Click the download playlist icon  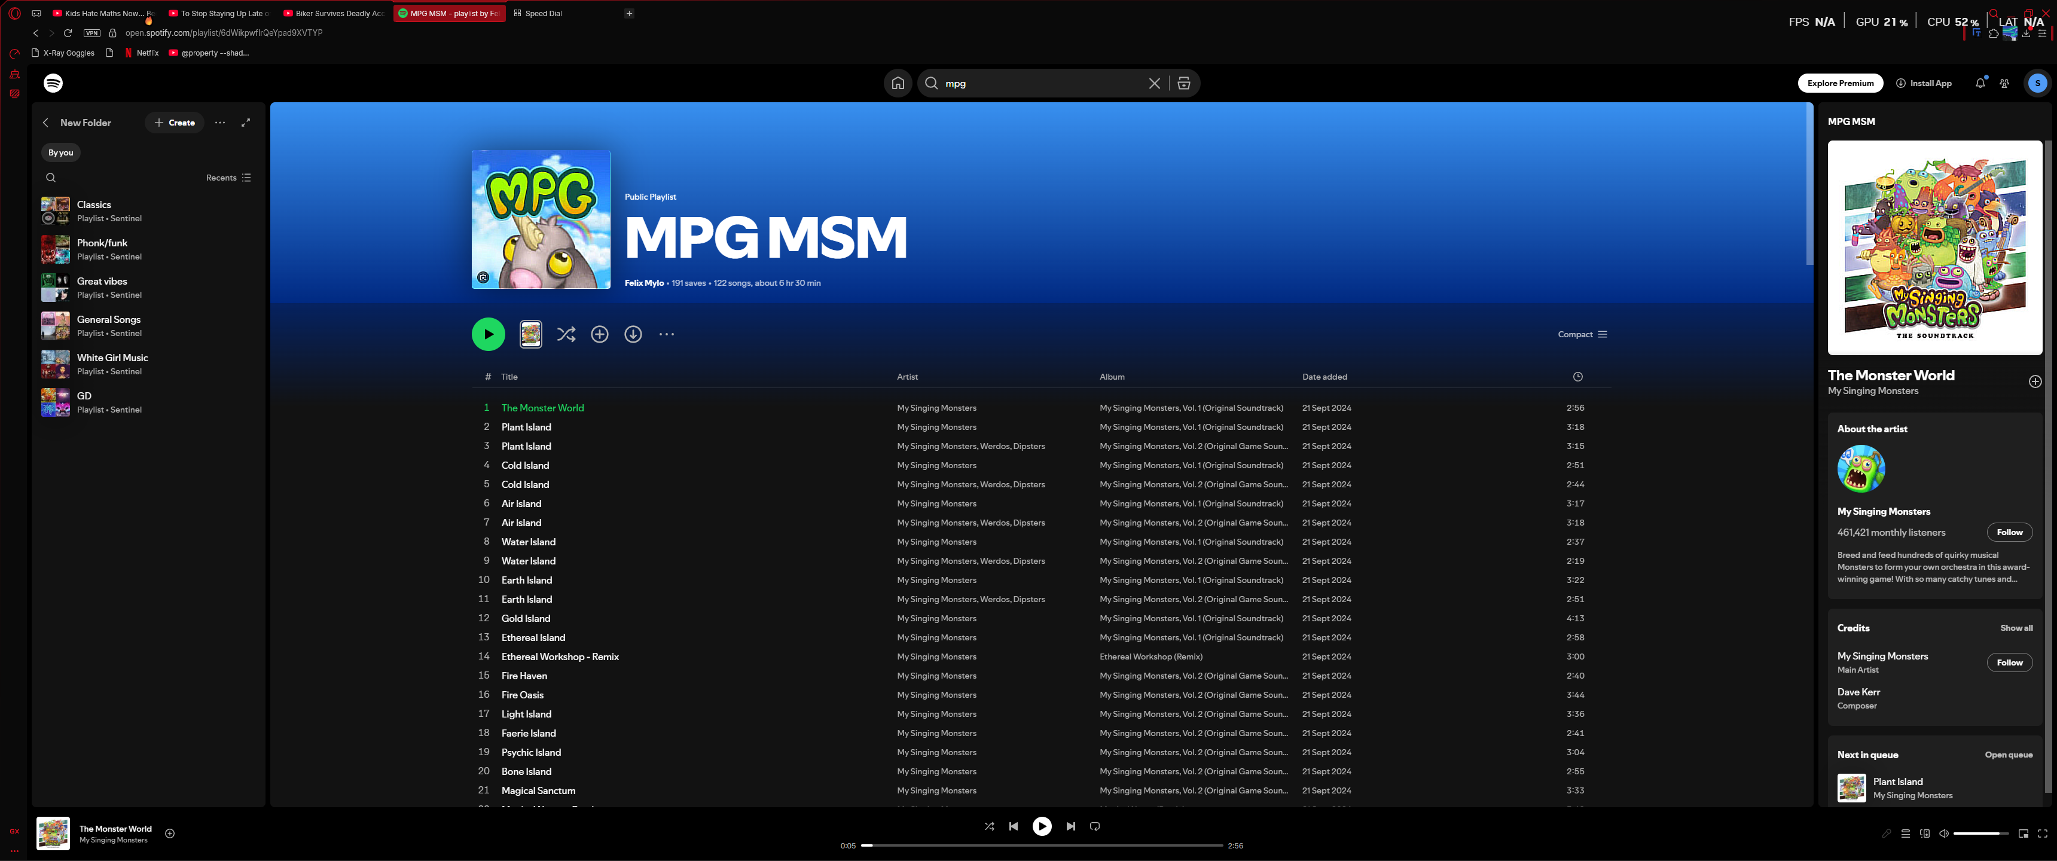633,335
